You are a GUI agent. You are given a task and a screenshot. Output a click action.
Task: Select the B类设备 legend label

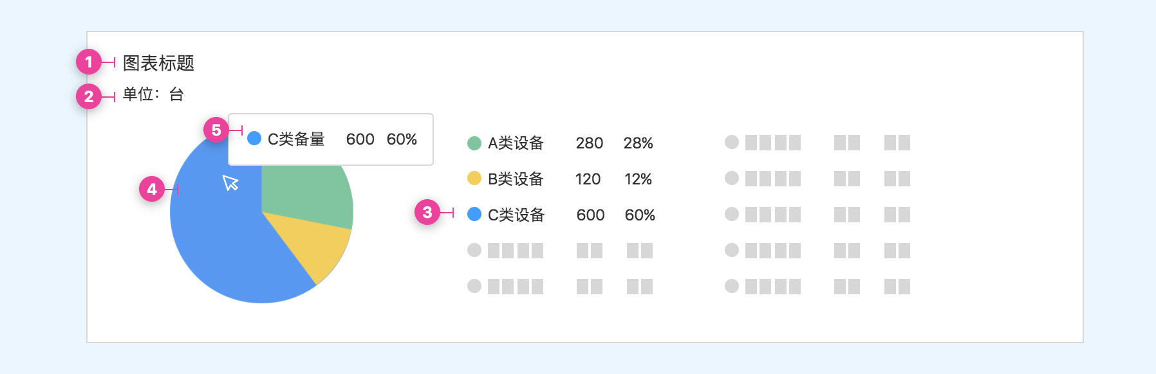pos(516,179)
